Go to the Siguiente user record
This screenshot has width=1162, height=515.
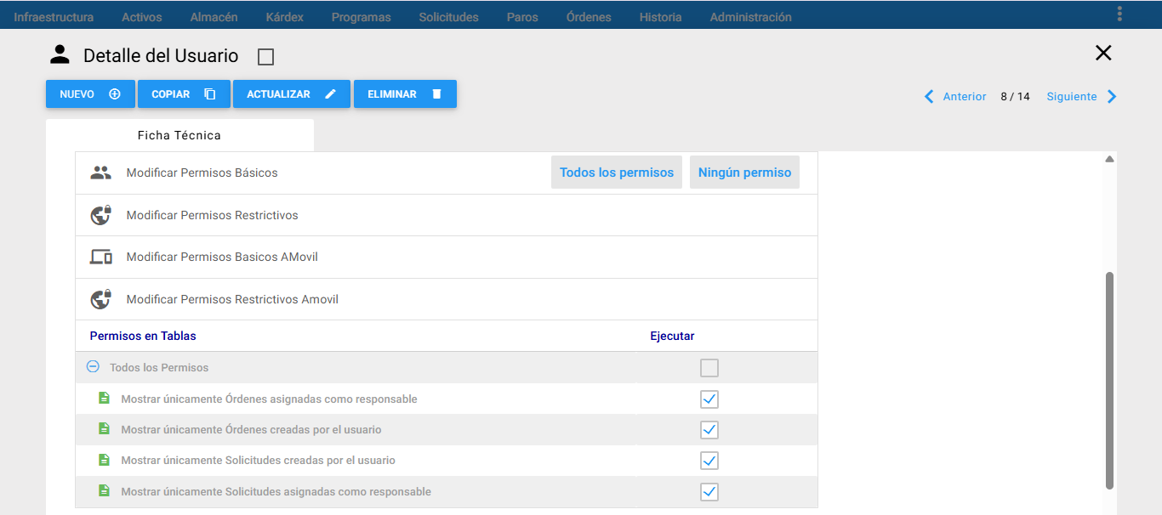[x=1072, y=97]
